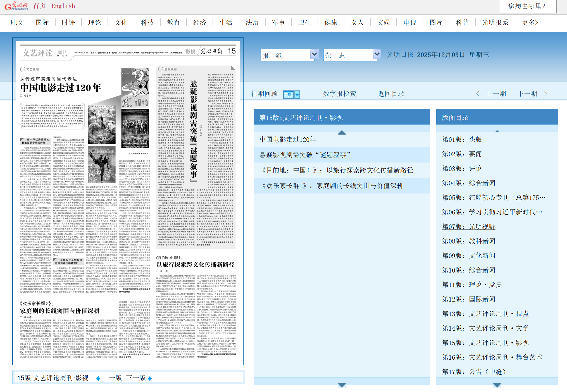This screenshot has height=392, width=567.
Task: Open the 文娱 navigation menu item
Action: click(x=383, y=22)
